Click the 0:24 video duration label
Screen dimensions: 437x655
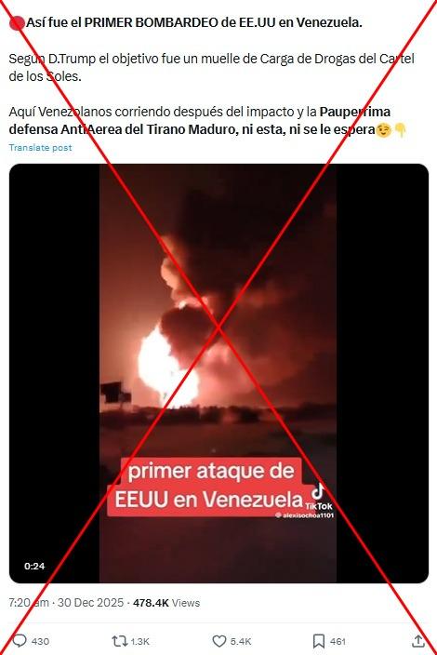(34, 566)
